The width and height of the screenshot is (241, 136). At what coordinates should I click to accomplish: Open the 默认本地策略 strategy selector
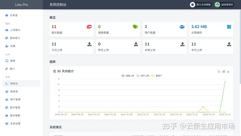click(200, 5)
